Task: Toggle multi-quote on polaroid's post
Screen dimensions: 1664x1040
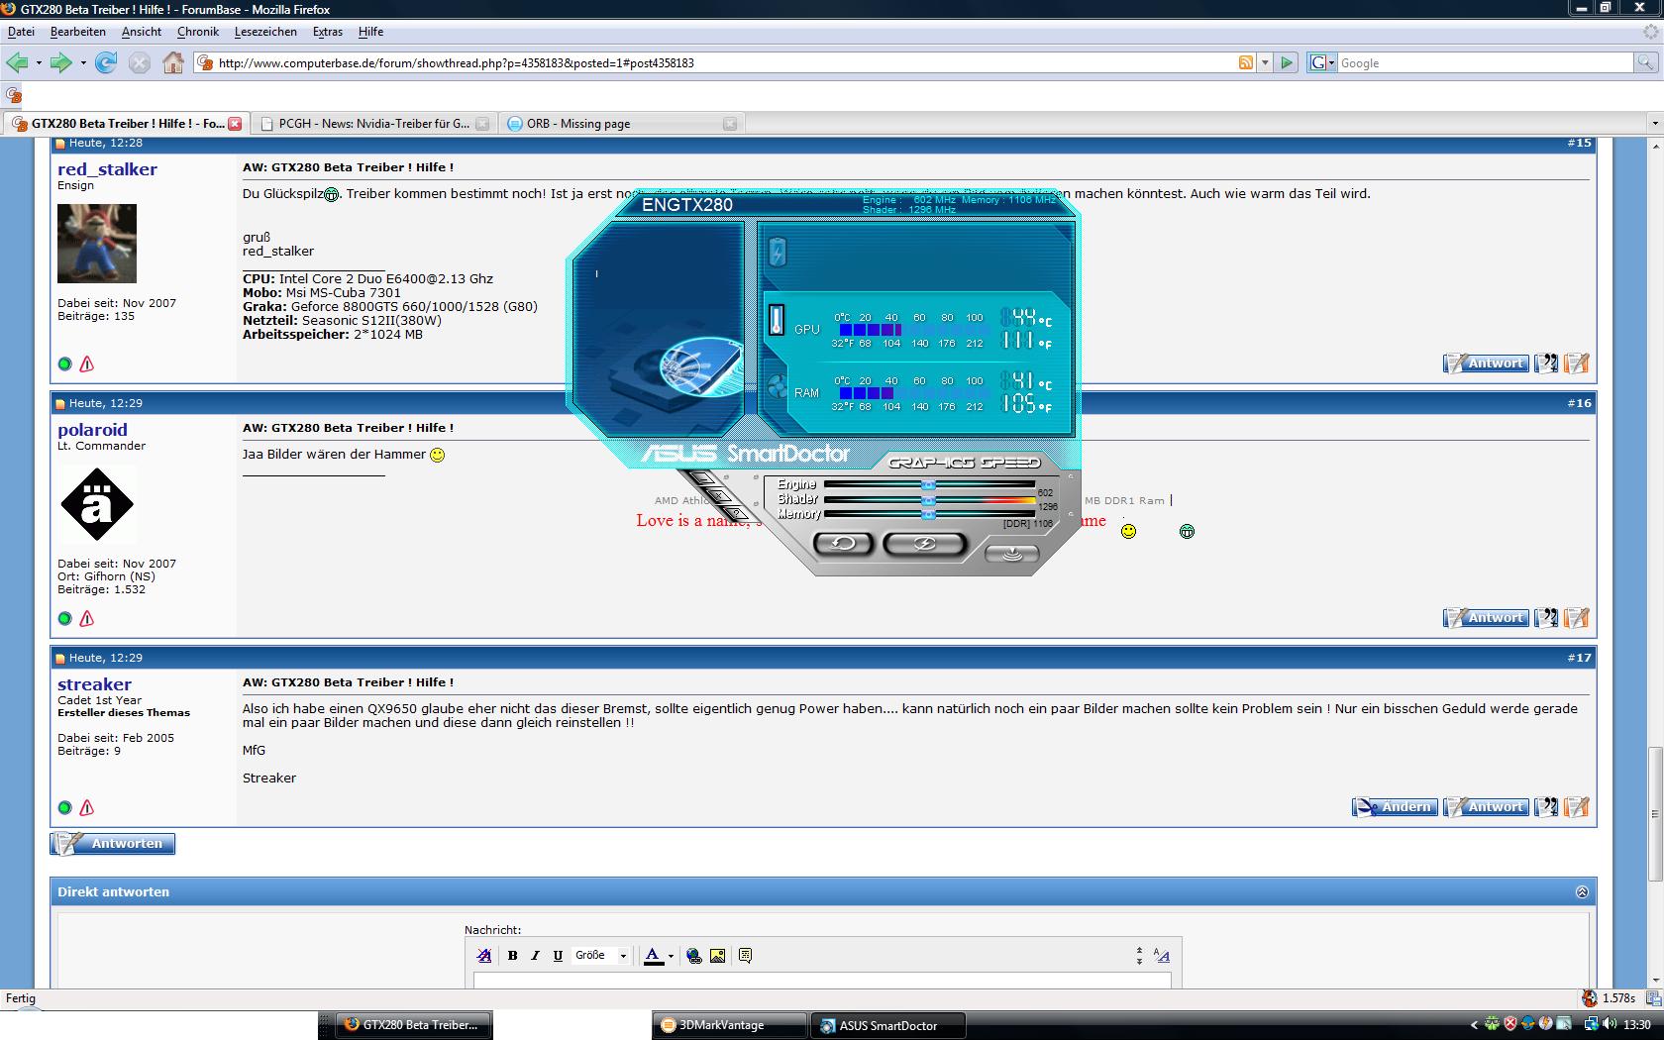Action: tap(1546, 618)
